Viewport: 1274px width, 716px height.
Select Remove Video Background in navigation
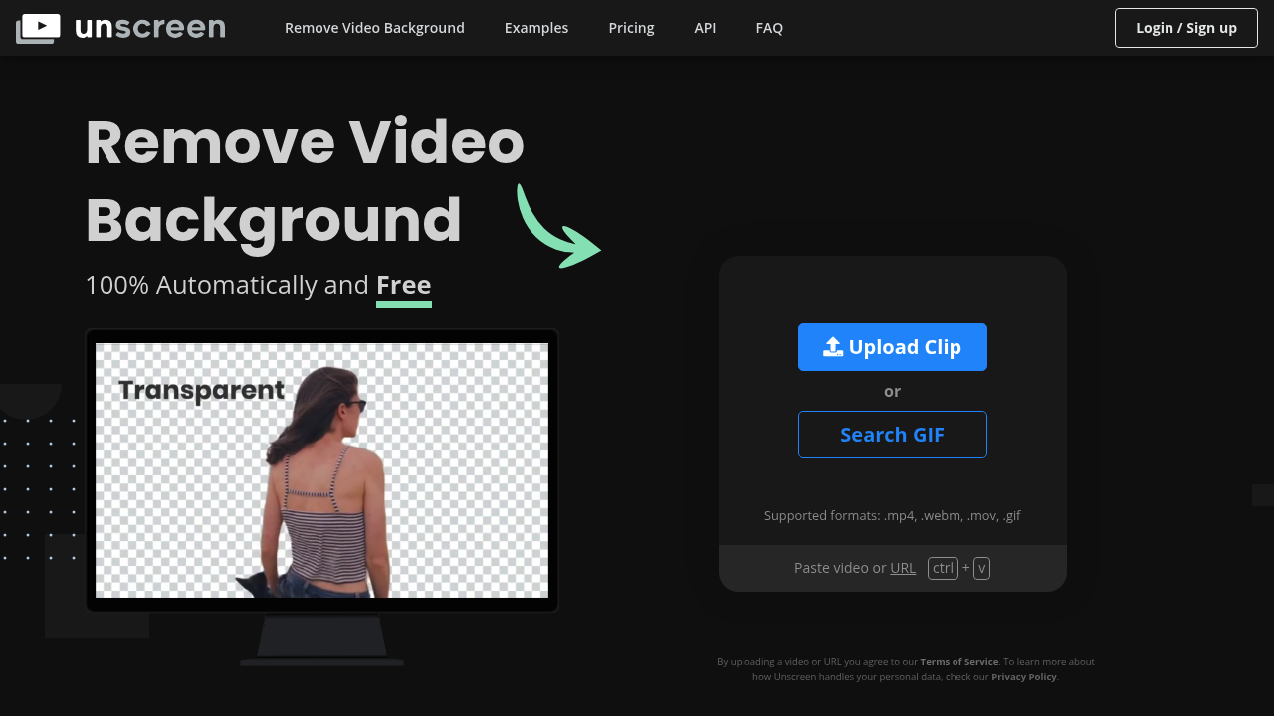click(x=374, y=27)
